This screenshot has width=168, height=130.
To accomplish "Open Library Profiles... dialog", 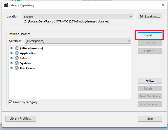I will pyautogui.click(x=21, y=119).
